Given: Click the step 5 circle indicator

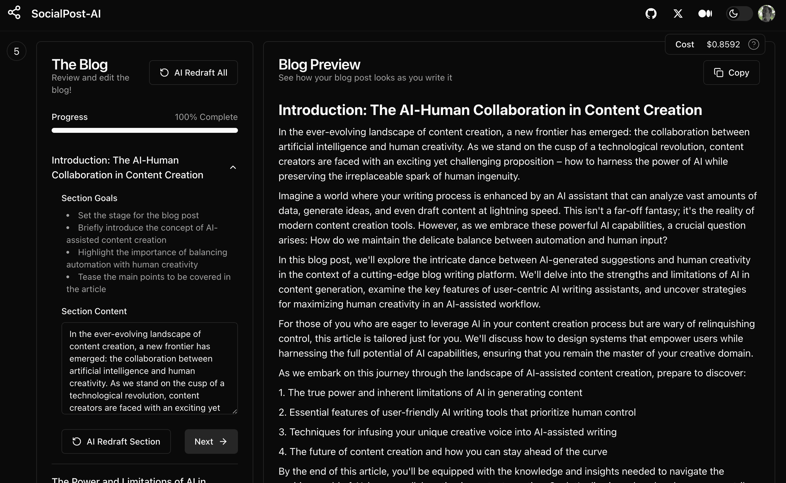Looking at the screenshot, I should (x=17, y=51).
